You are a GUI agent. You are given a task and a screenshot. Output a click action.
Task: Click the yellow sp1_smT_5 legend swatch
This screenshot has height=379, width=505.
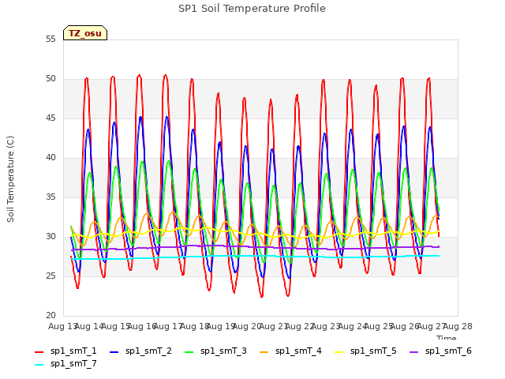point(339,352)
